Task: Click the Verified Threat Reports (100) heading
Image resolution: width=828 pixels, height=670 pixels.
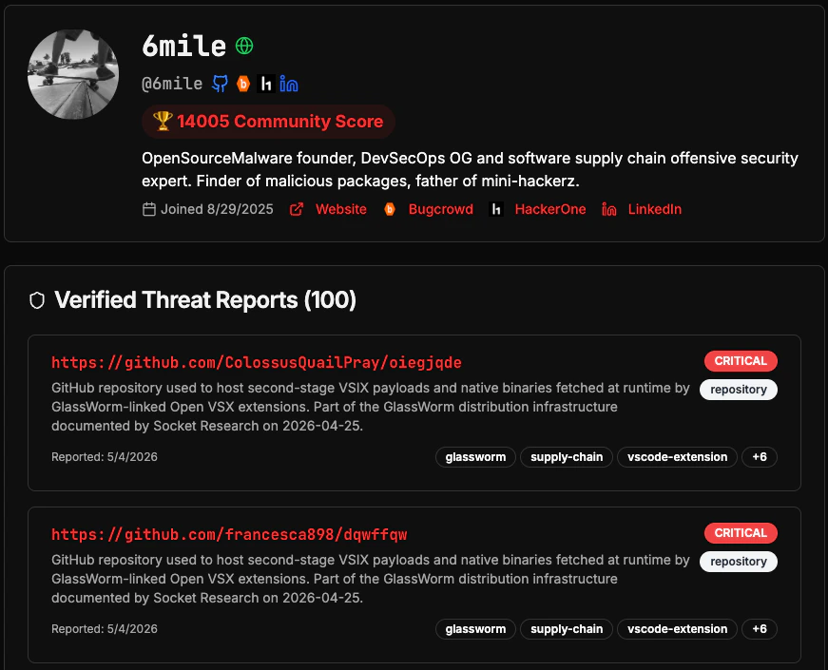Action: click(205, 300)
